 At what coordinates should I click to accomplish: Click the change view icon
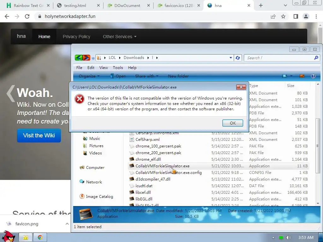[x=285, y=76]
